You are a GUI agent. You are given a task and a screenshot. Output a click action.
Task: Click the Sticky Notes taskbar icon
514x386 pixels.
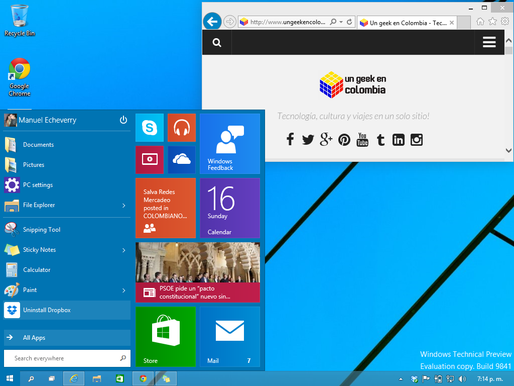tap(166, 379)
